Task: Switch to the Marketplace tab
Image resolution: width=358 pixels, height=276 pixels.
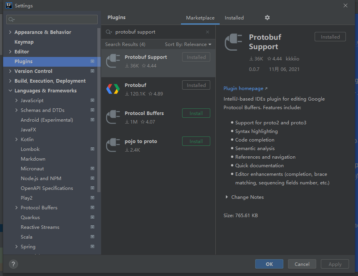Action: [200, 18]
